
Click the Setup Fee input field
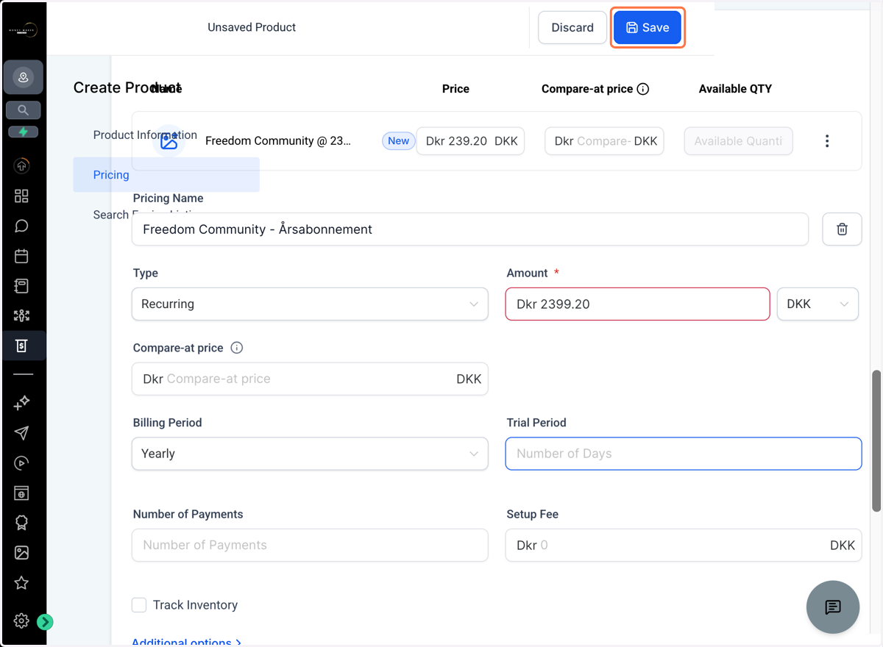pos(684,545)
